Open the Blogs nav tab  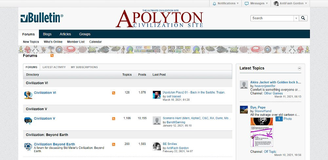[47, 34]
